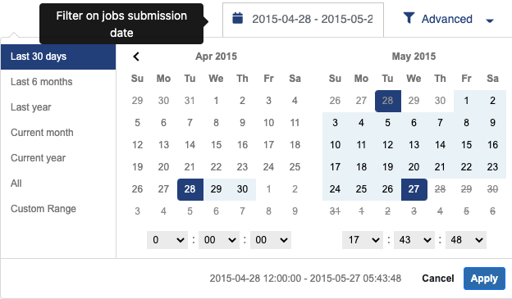Open the end seconds dropdown showing 48
This screenshot has width=512, height=299.
coord(465,240)
